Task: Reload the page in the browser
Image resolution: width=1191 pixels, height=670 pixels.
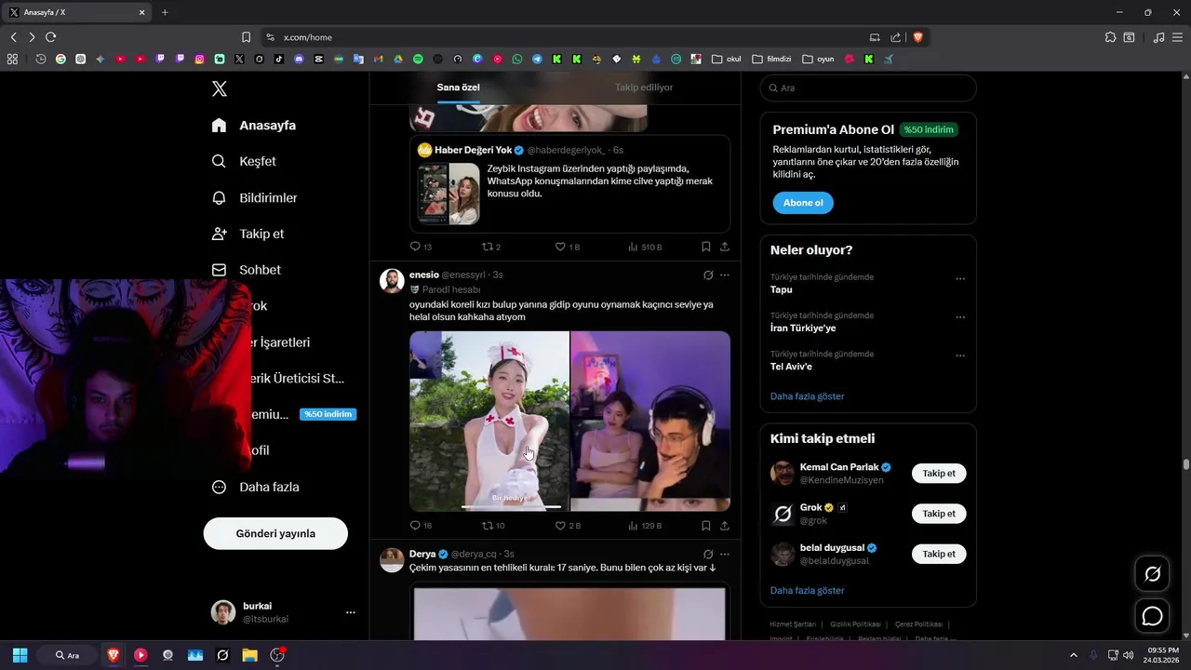Action: tap(50, 37)
